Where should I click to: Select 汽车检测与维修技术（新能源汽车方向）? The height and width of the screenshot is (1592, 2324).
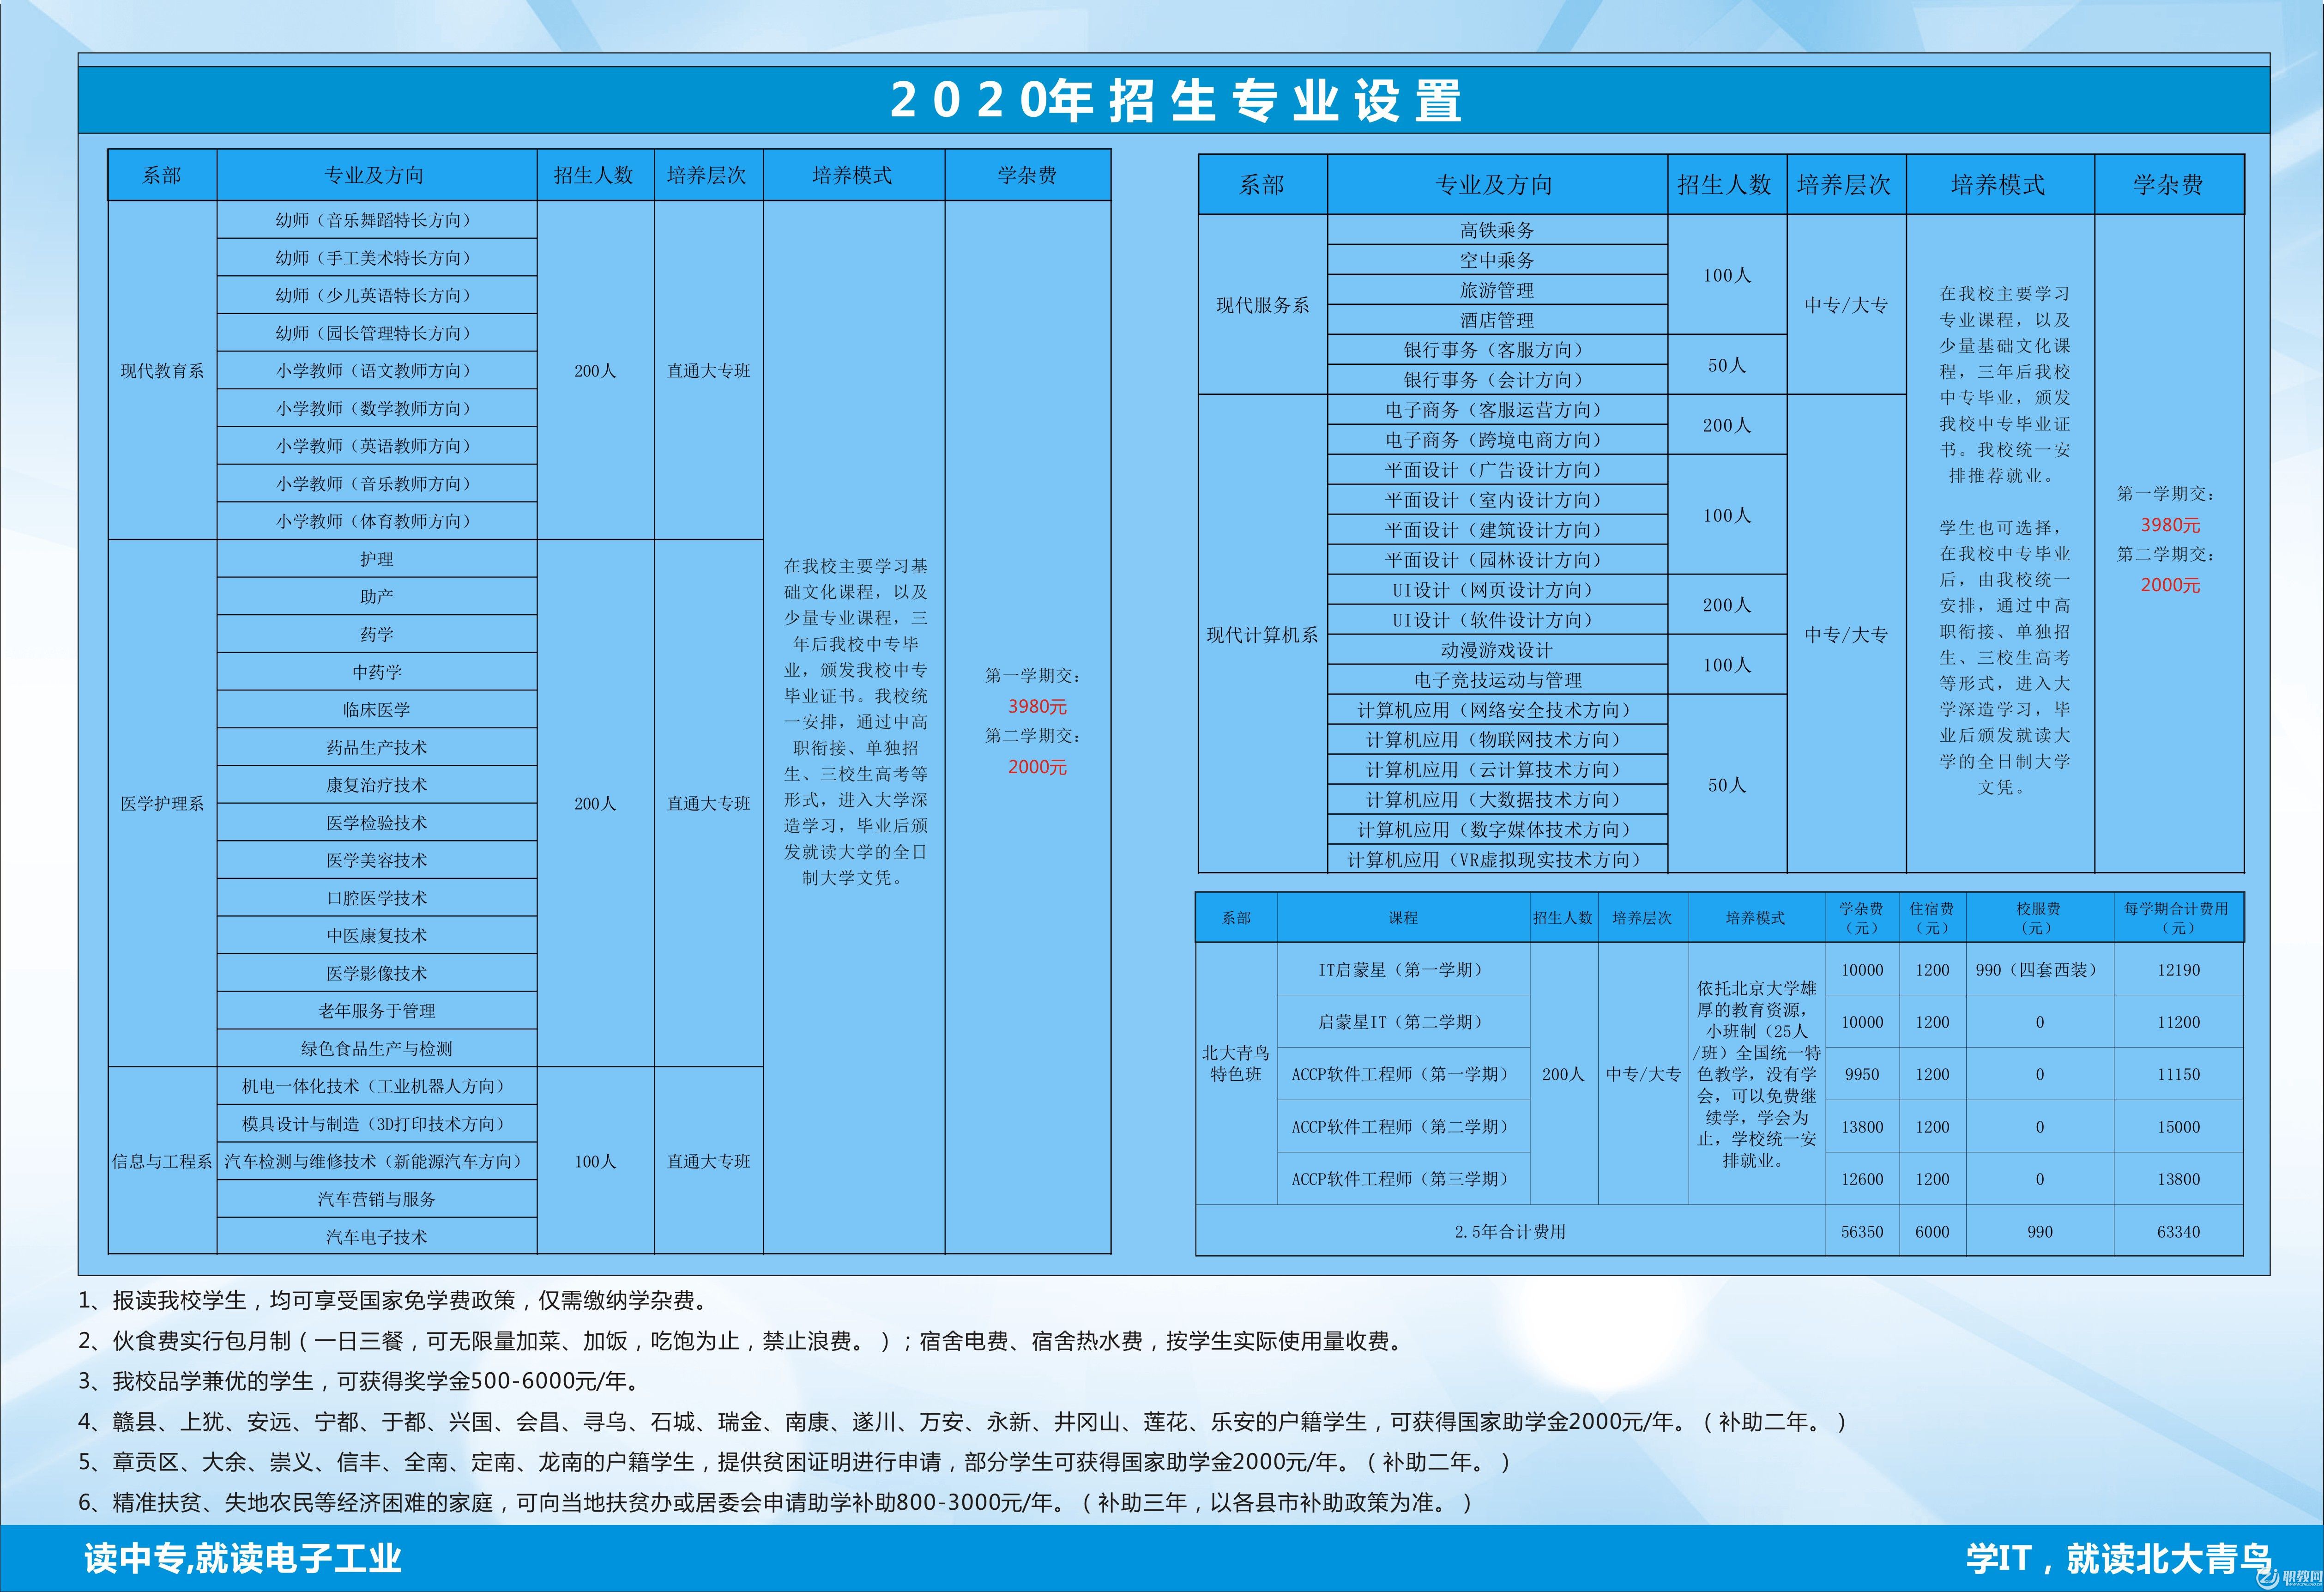pyautogui.click(x=377, y=1161)
